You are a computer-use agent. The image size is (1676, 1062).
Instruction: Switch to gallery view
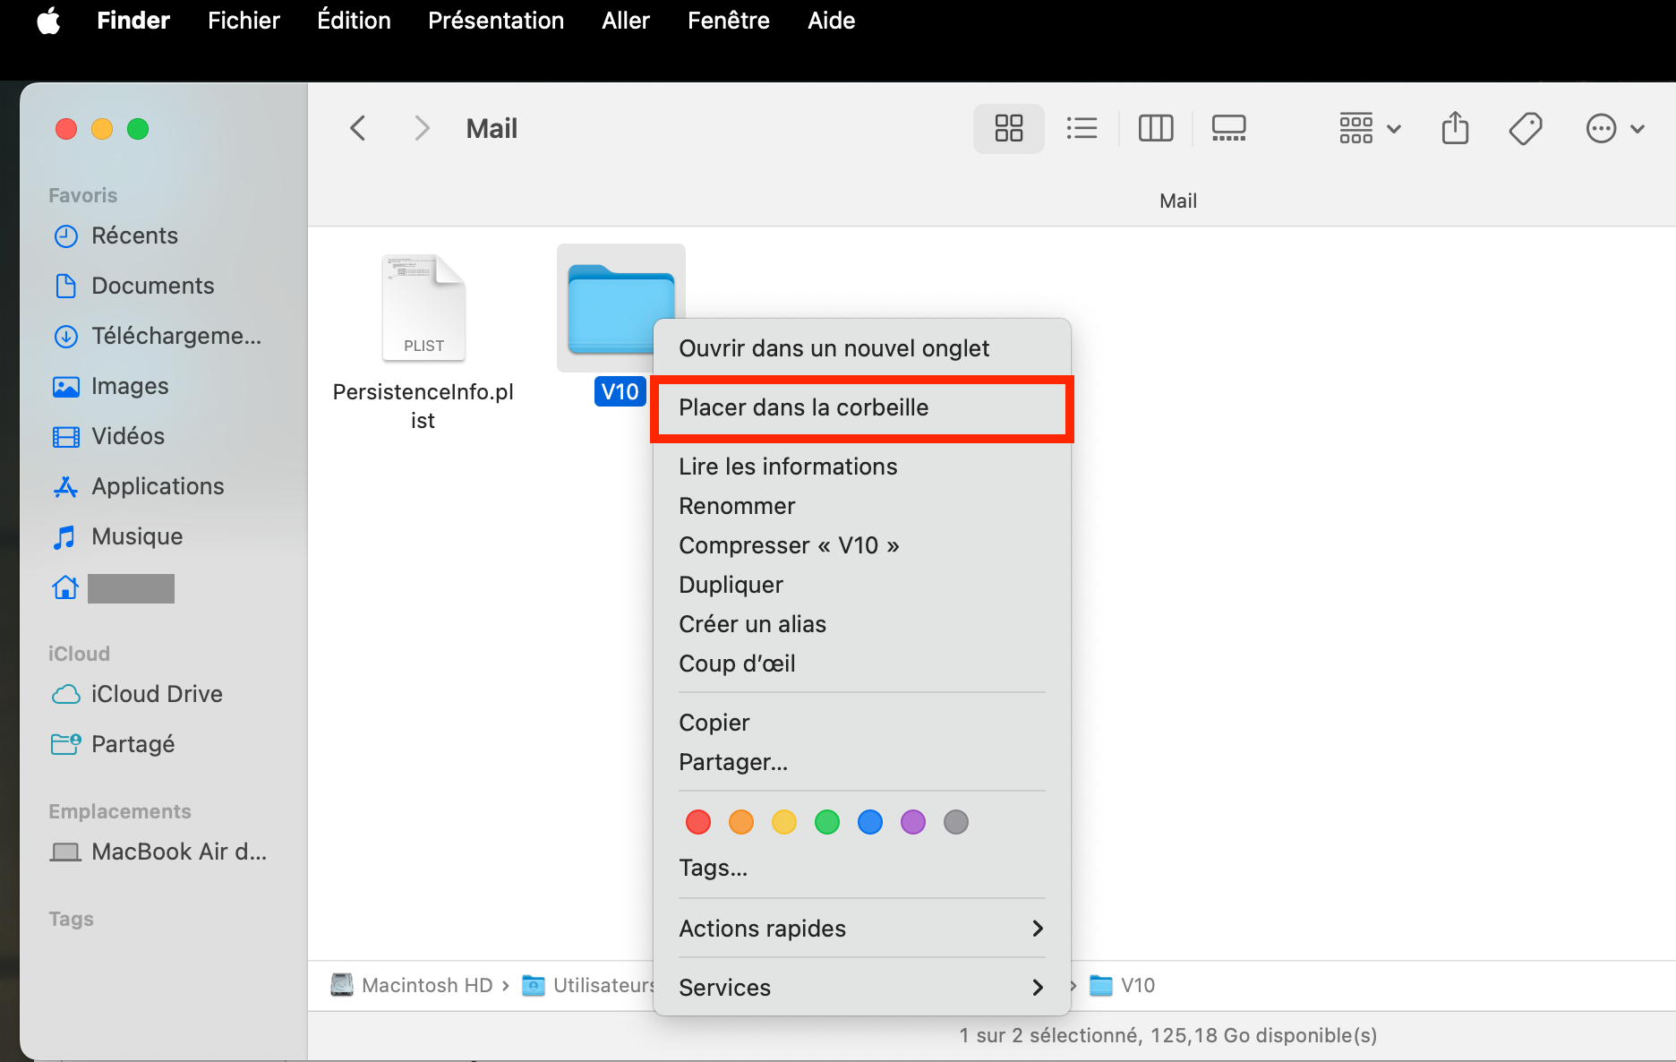1229,128
